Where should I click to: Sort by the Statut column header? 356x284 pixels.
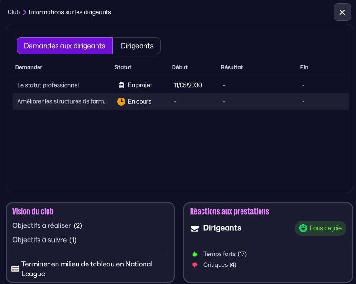pos(123,67)
